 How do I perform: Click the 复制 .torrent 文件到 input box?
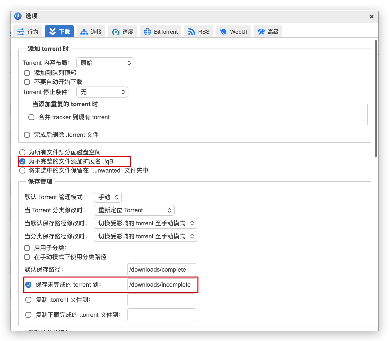coord(161,300)
